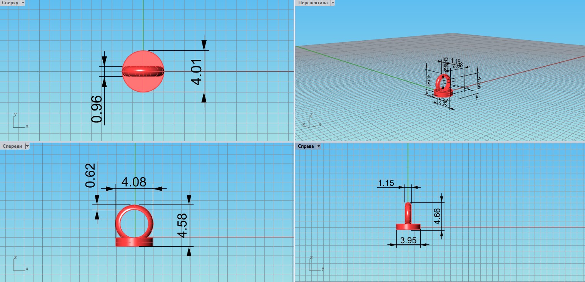This screenshot has height=282, width=585.
Task: Expand the Перспектива viewport menu arrow
Action: (332, 3)
